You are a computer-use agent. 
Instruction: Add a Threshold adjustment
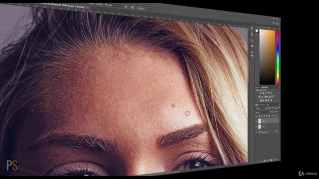[x=263, y=100]
